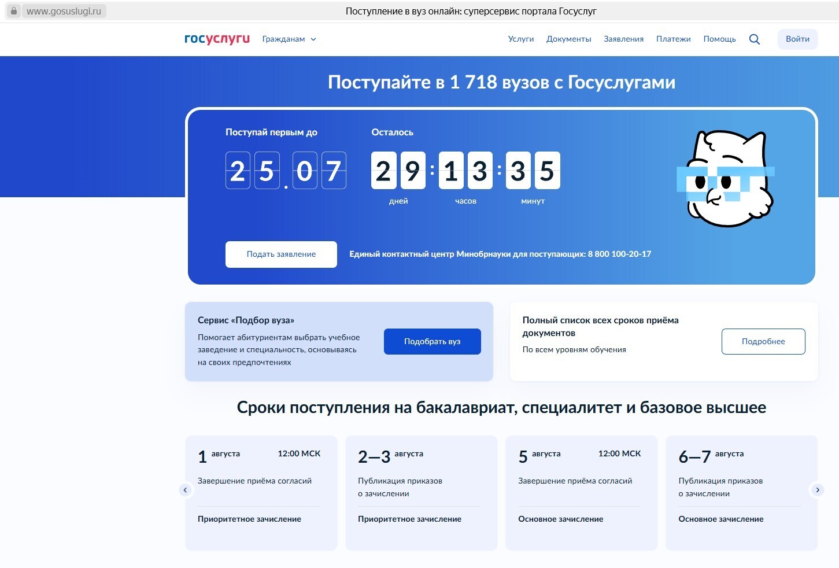Go to next timeline card arrow

(818, 490)
